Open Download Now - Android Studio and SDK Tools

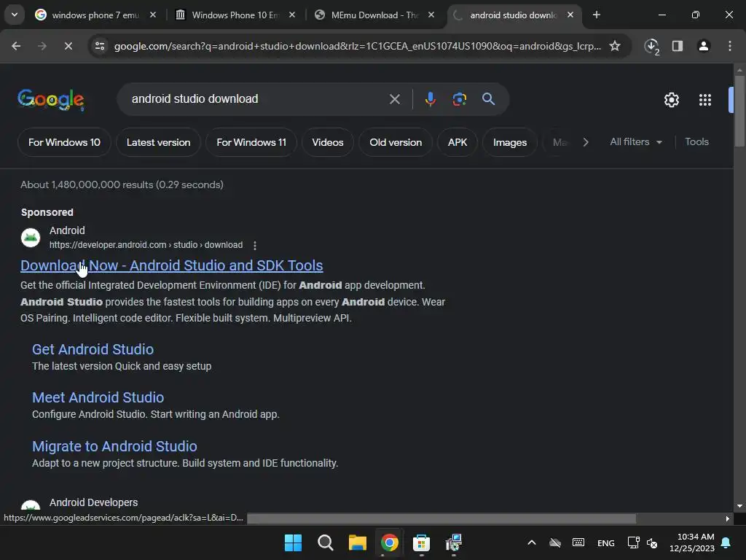pos(172,265)
